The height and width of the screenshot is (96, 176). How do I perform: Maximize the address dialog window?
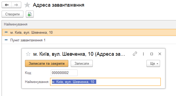[152, 54]
